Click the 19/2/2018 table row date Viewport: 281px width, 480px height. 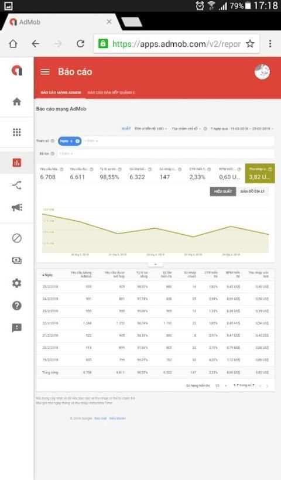[50, 360]
